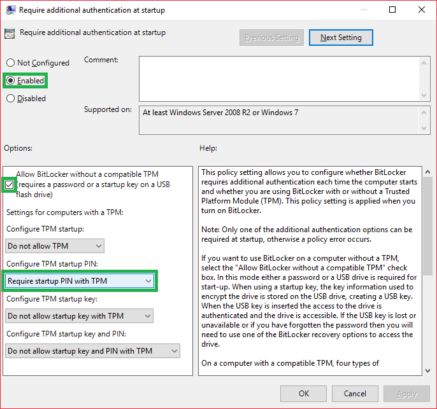Click the 'Configure TPM startup PIN:' label
Image resolution: width=437 pixels, height=409 pixels.
[x=52, y=264]
